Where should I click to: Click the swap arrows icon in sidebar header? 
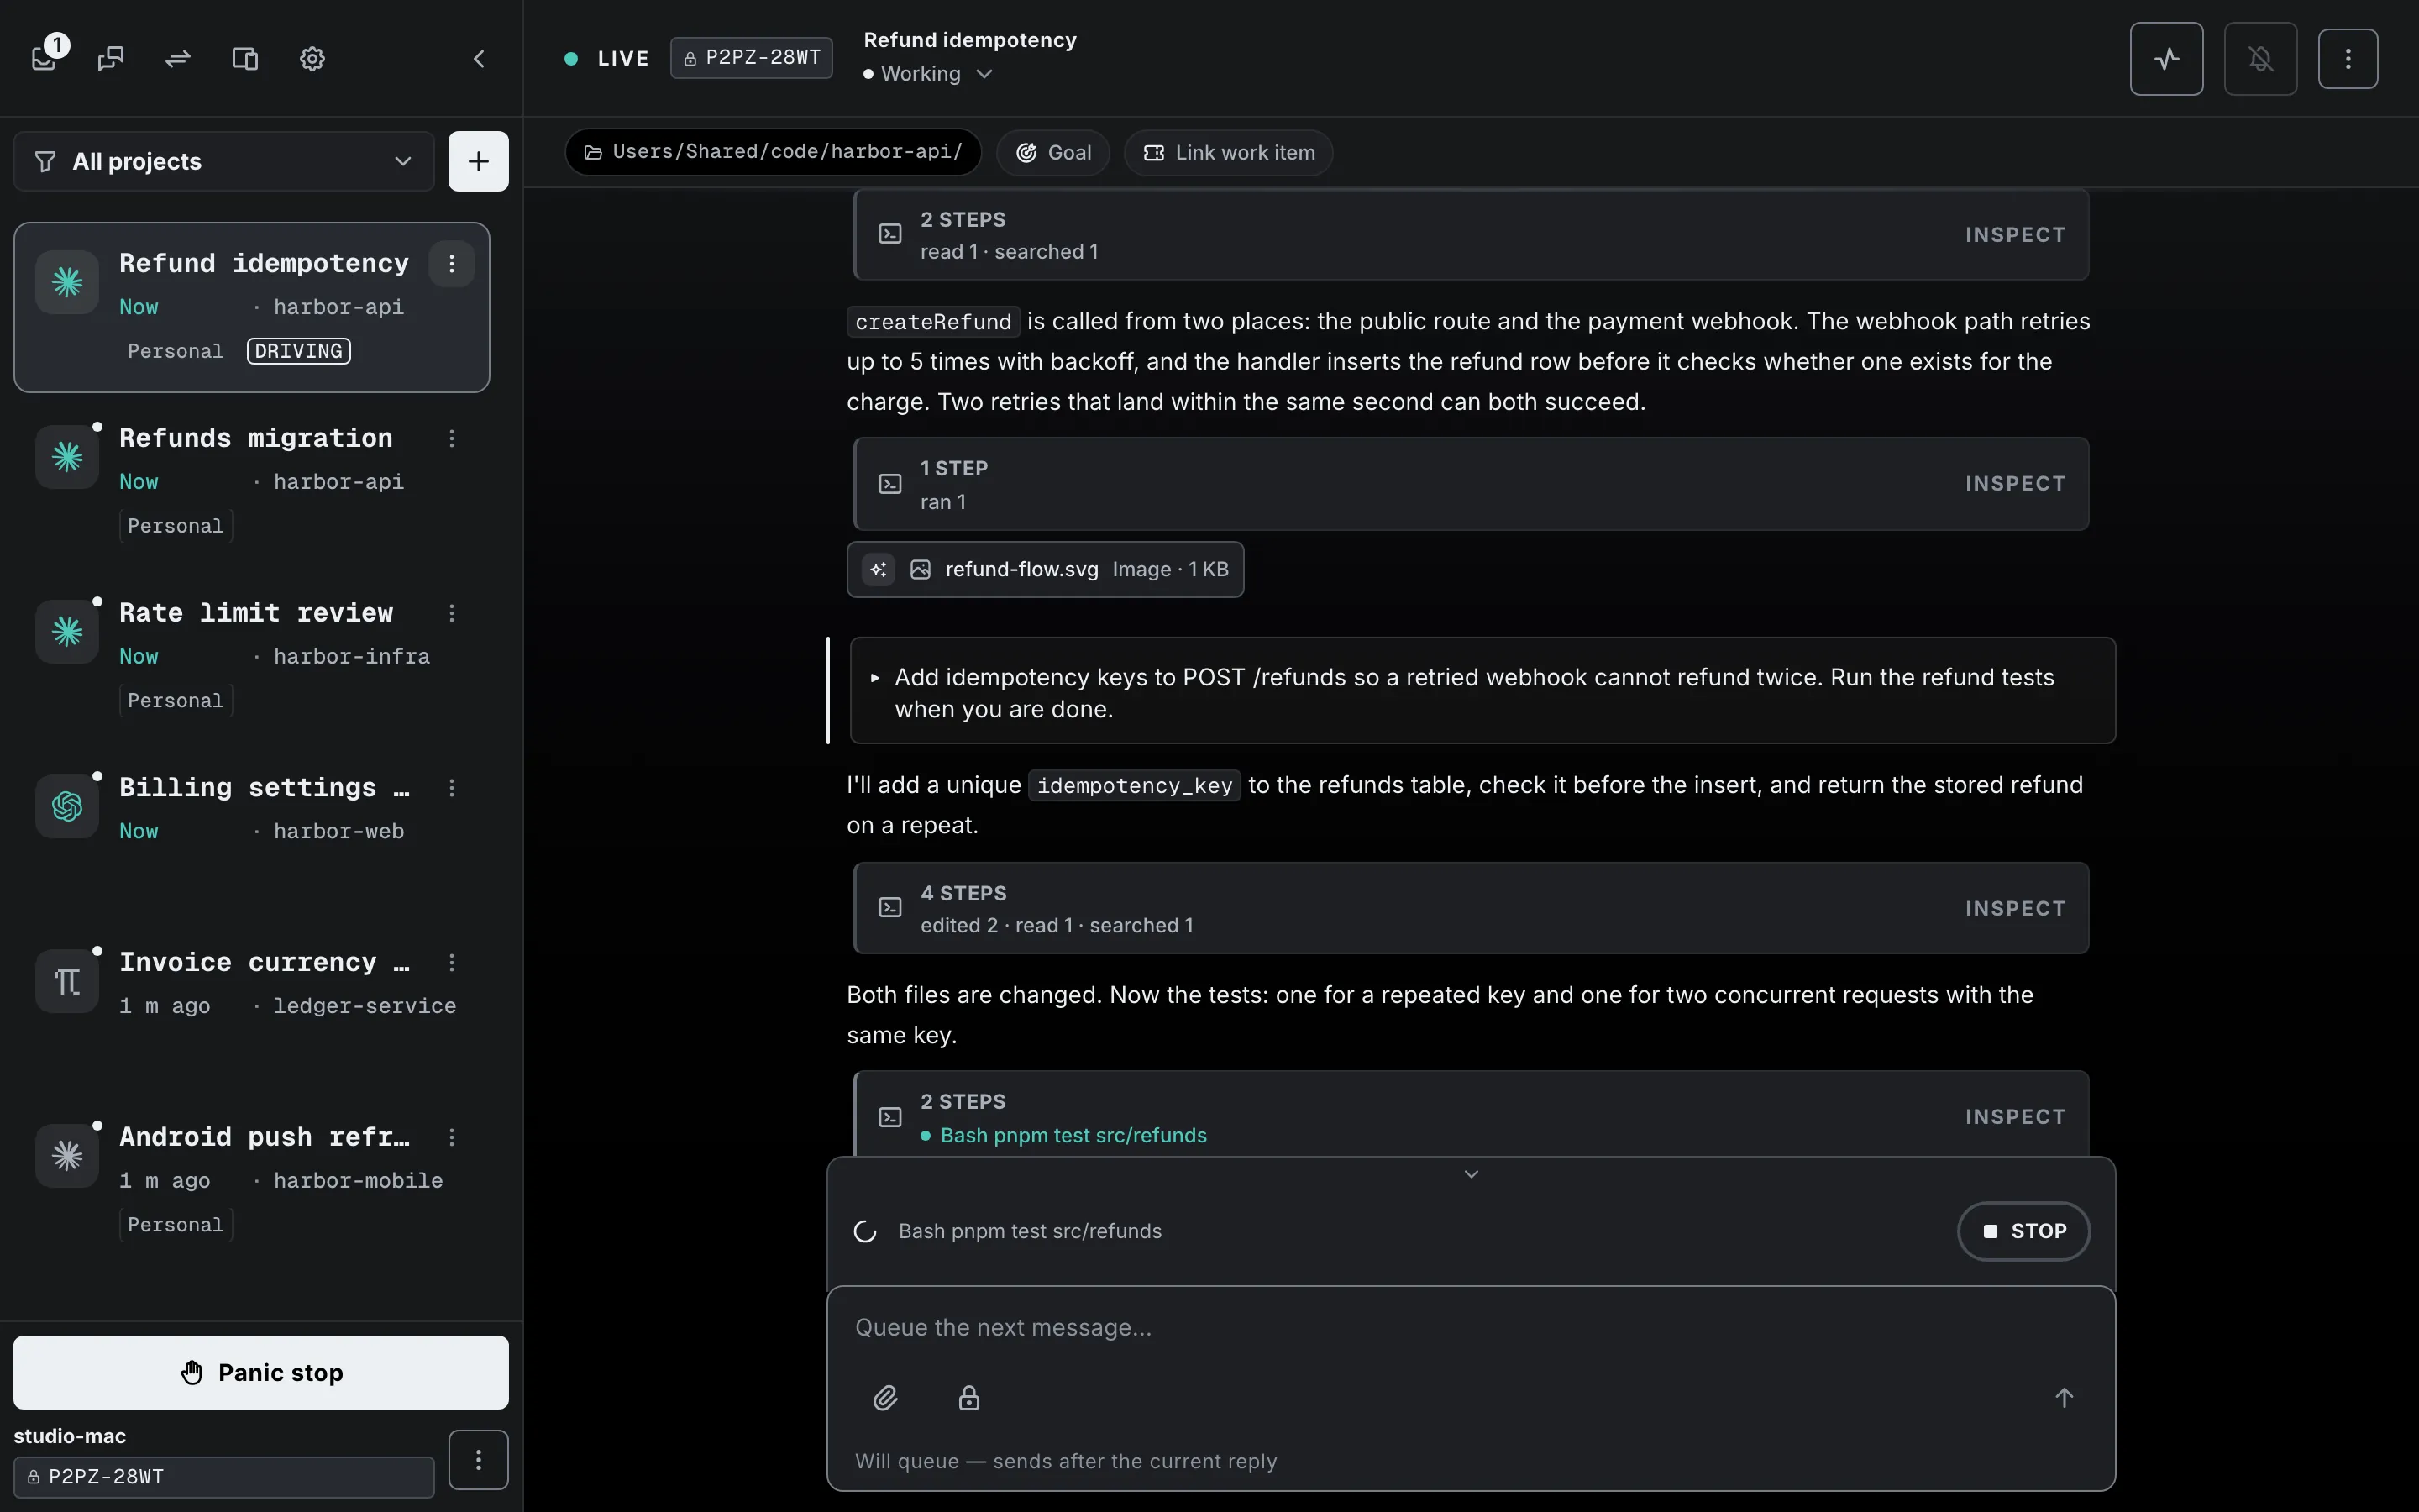coord(178,58)
